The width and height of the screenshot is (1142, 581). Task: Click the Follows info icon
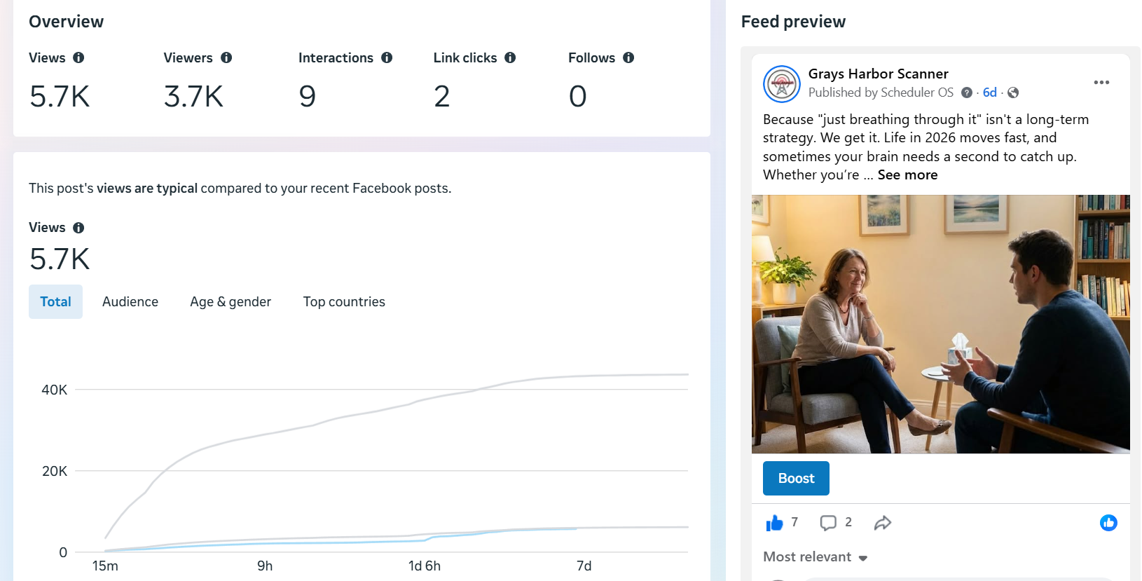click(x=628, y=57)
